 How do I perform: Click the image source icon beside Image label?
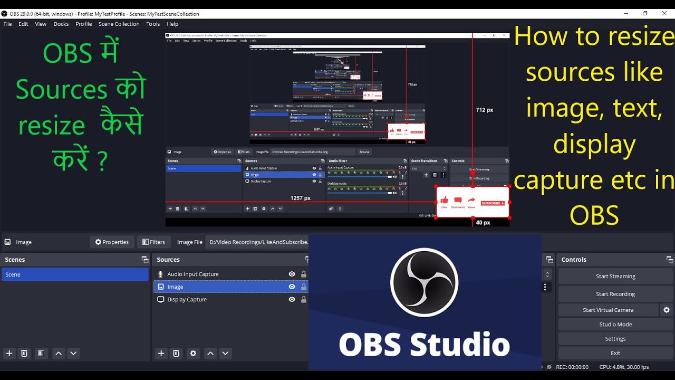click(x=8, y=242)
